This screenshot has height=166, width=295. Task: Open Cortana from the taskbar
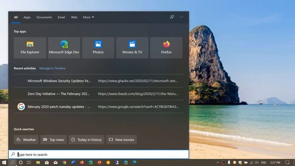21,162
